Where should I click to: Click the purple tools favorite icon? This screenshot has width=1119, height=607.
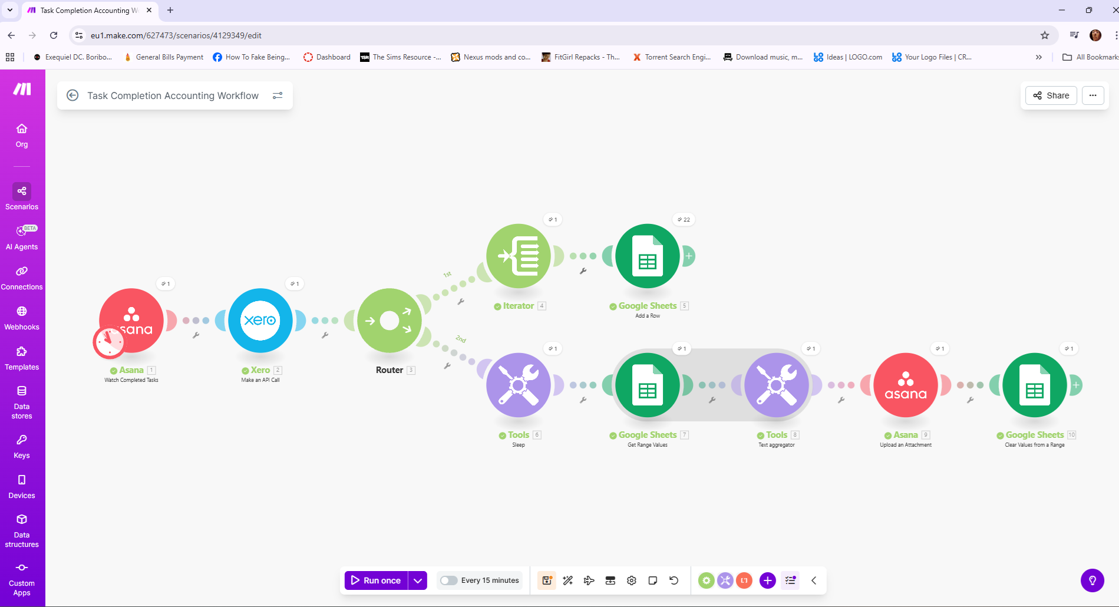pos(725,580)
